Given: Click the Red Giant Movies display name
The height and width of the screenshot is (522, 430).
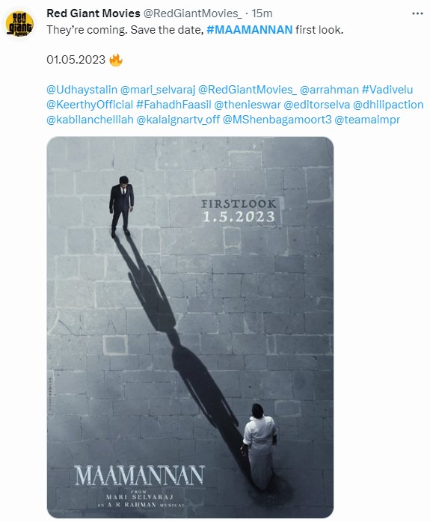Looking at the screenshot, I should (x=93, y=13).
